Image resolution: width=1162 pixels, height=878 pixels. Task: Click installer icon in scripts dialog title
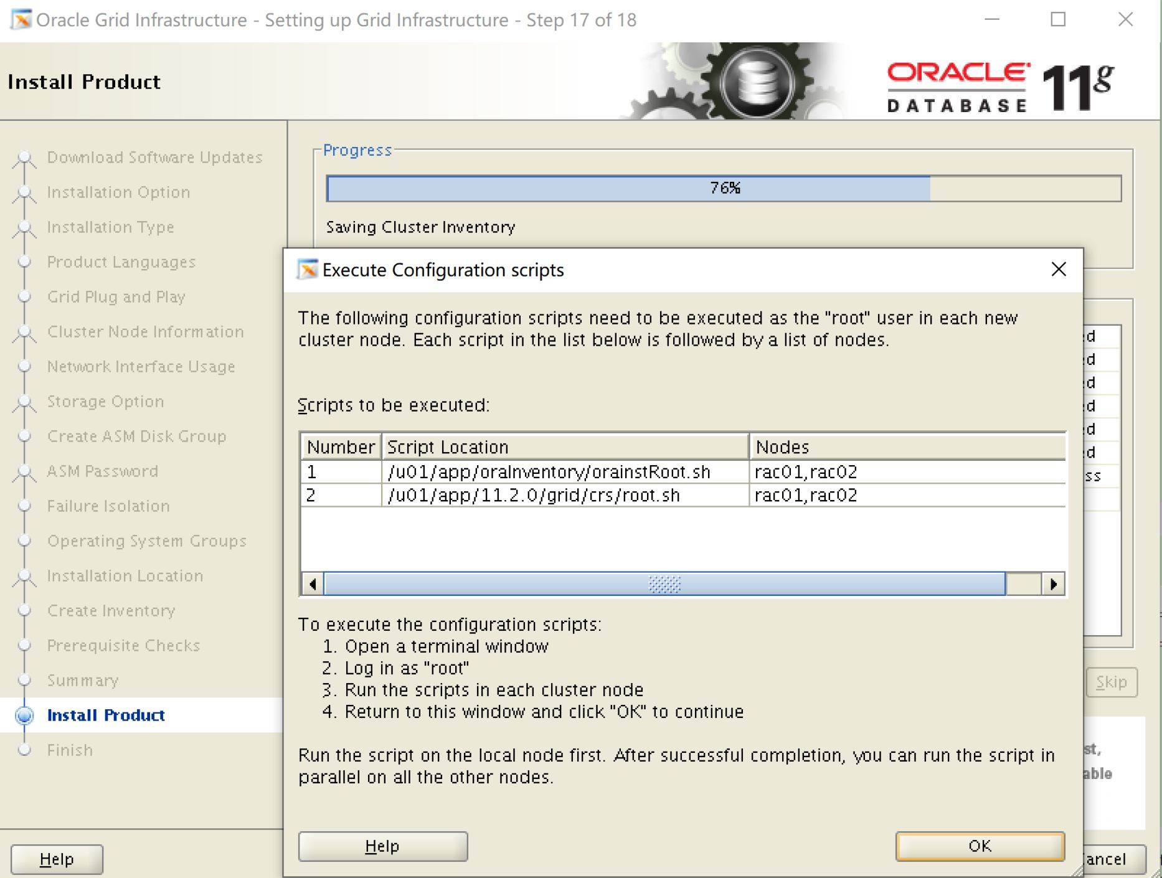pyautogui.click(x=307, y=270)
